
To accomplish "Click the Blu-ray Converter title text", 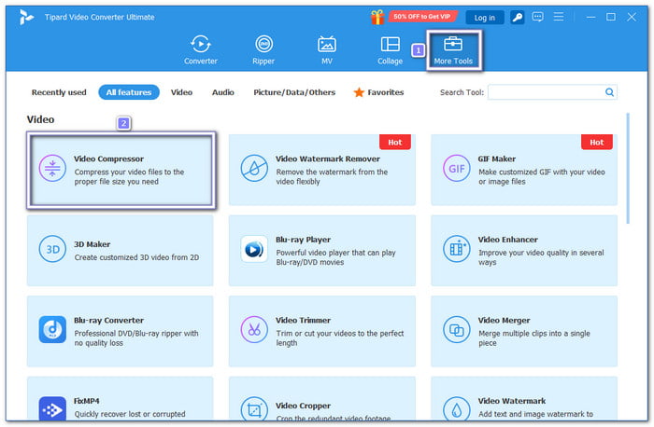I will coord(109,321).
